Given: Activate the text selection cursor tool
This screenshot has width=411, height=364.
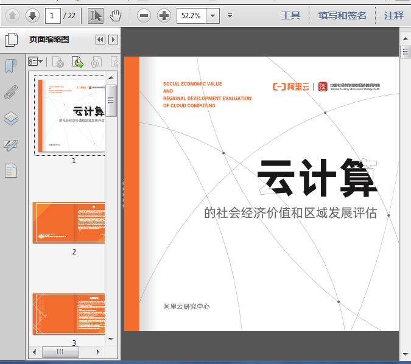Looking at the screenshot, I should 96,16.
